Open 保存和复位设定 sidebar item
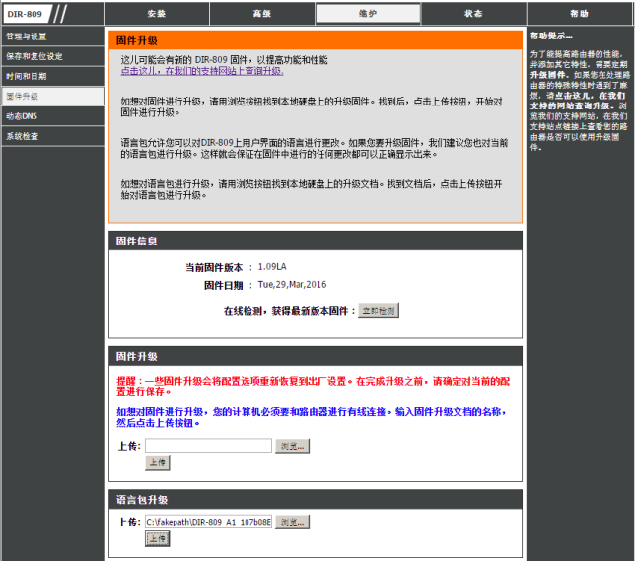The height and width of the screenshot is (561, 635). tap(52, 56)
